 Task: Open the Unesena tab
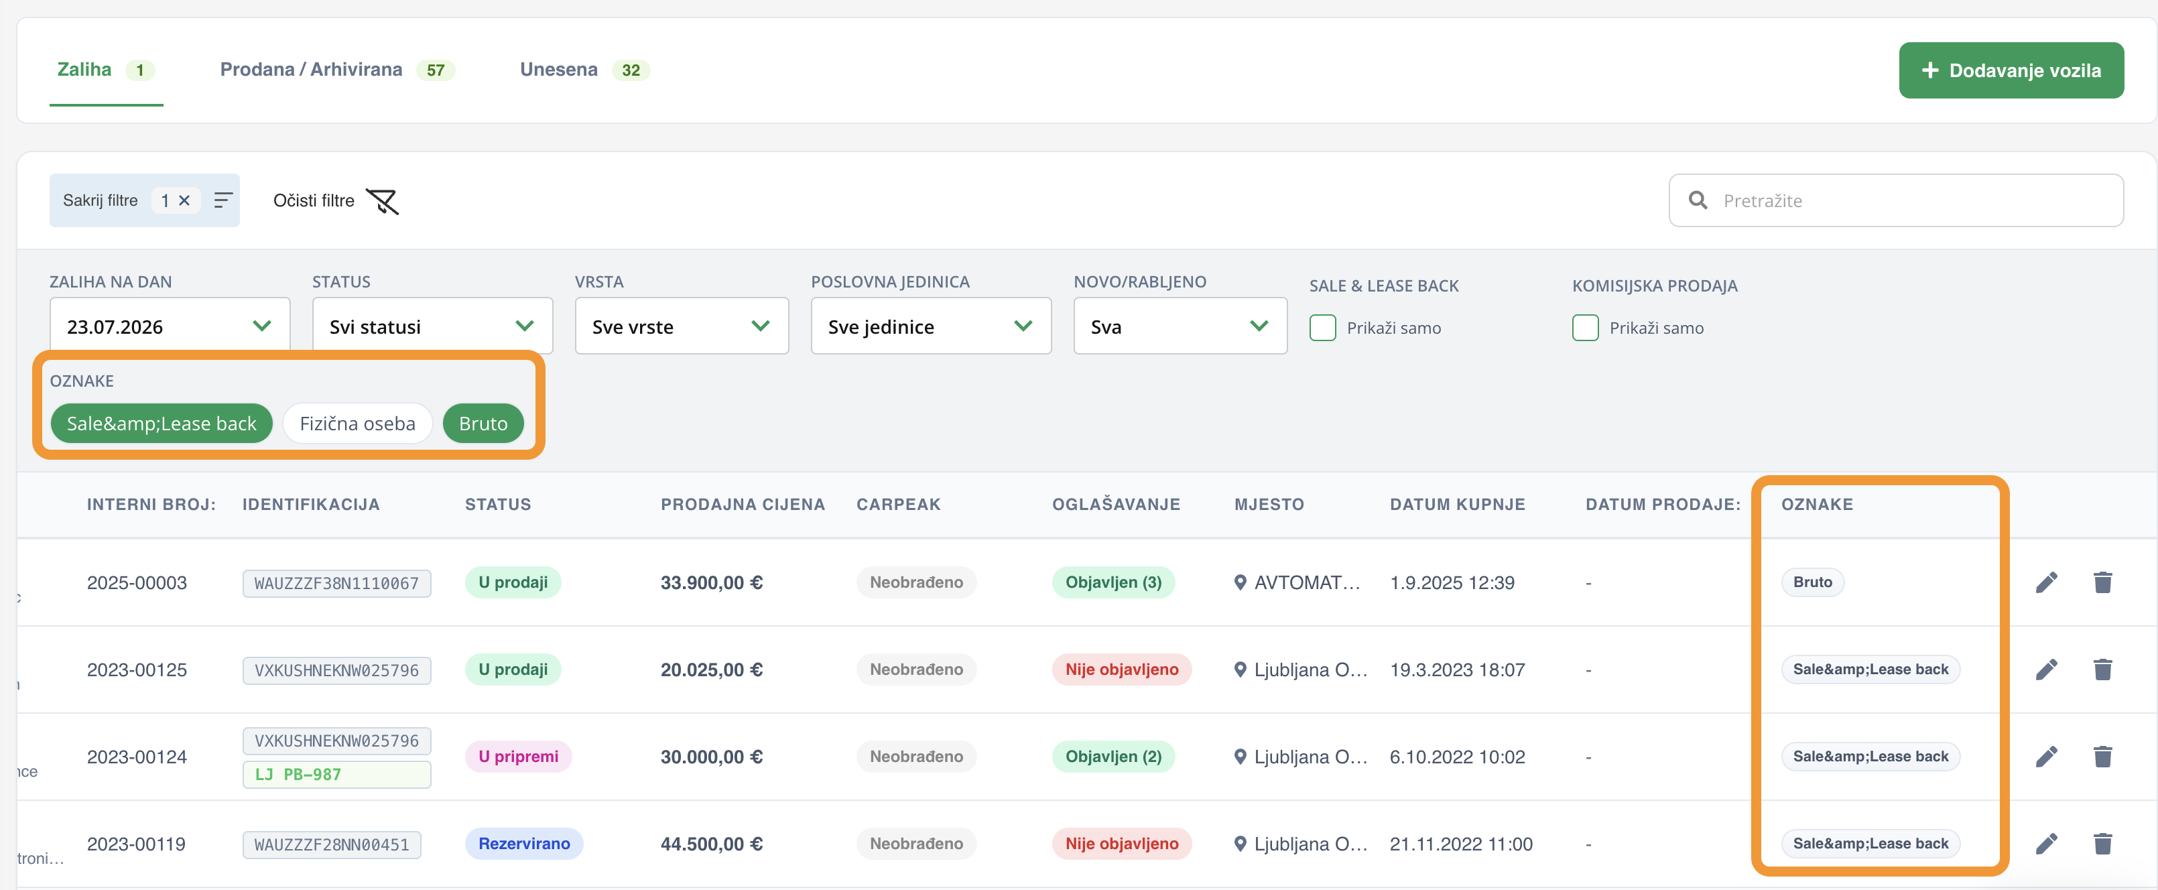click(584, 70)
